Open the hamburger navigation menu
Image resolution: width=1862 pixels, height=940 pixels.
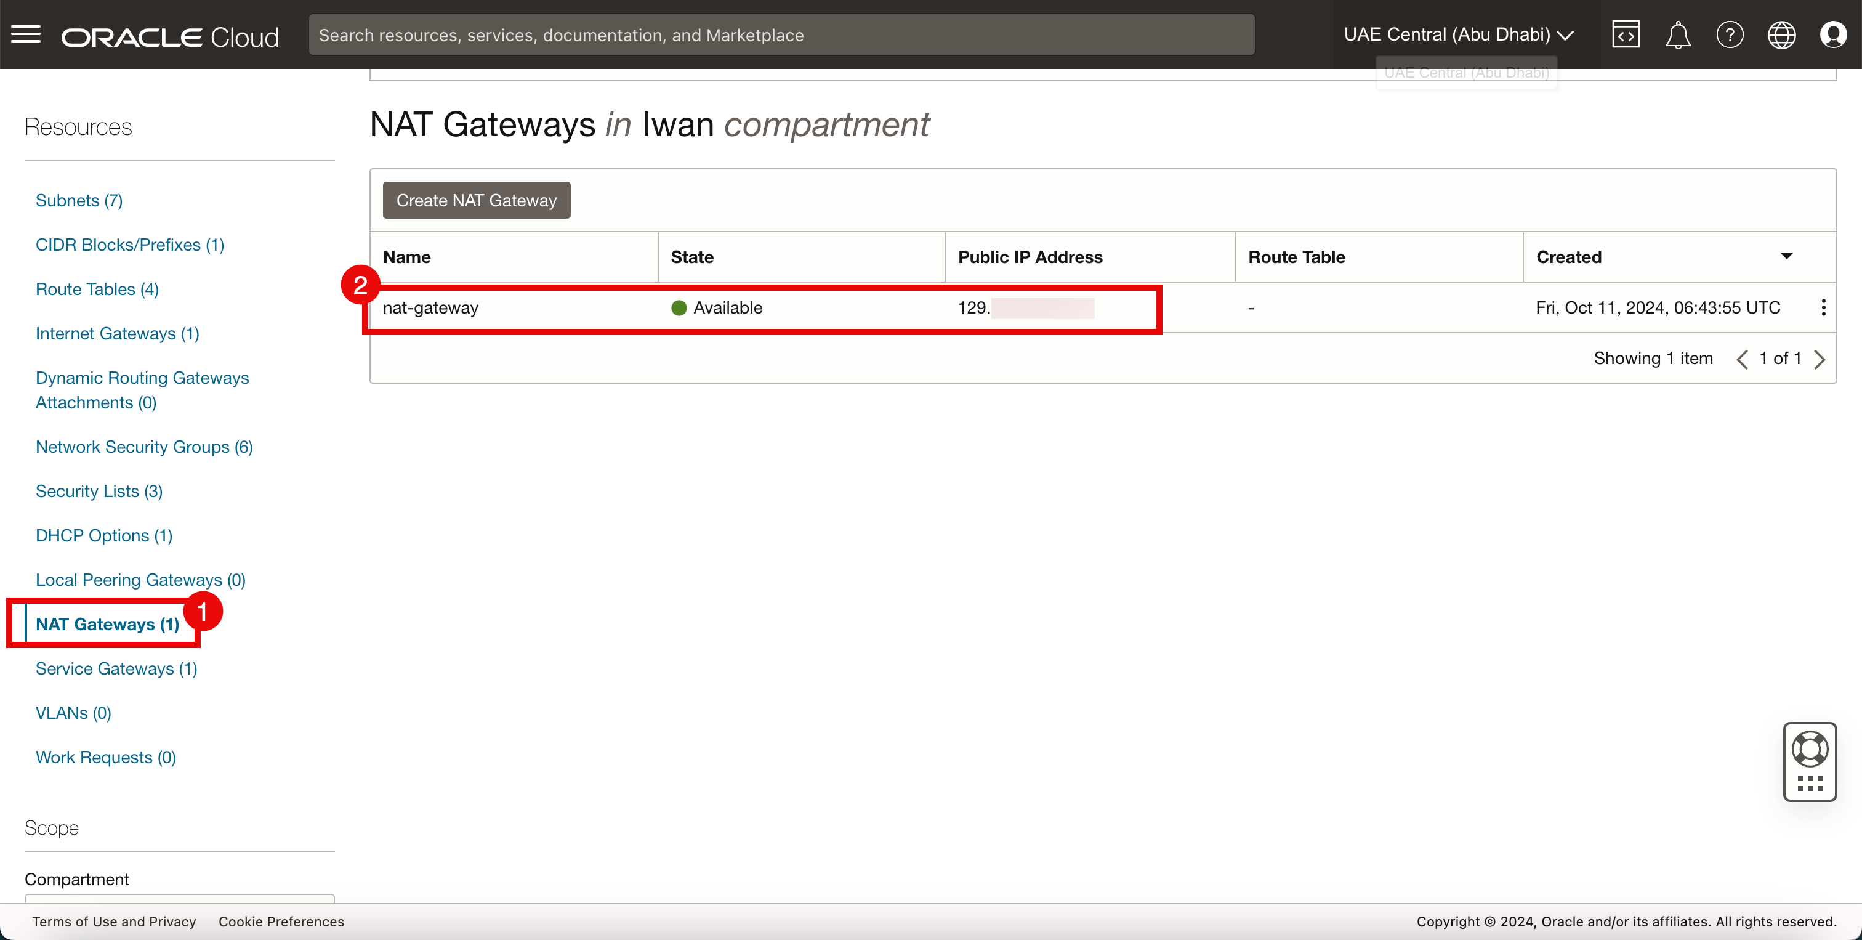pyautogui.click(x=26, y=34)
